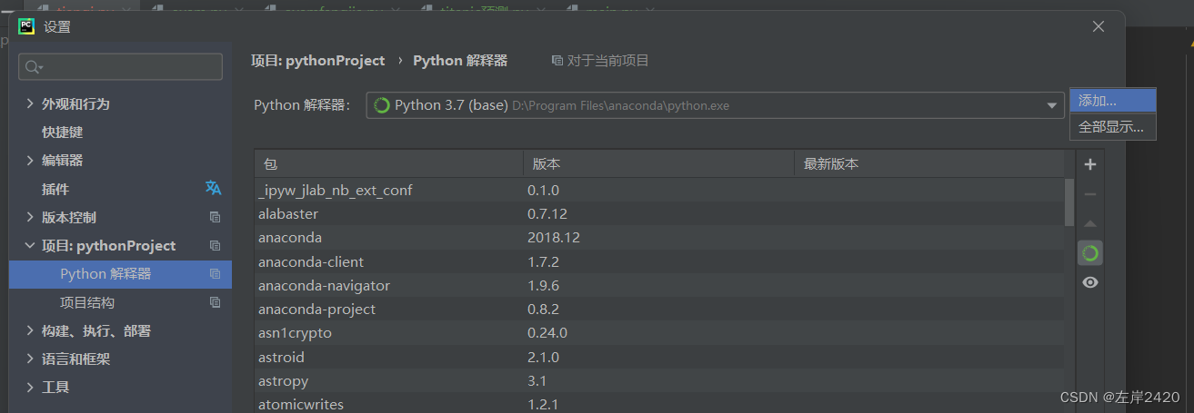Image resolution: width=1194 pixels, height=413 pixels.
Task: Expand the 编辑器 settings section
Action: (31, 160)
